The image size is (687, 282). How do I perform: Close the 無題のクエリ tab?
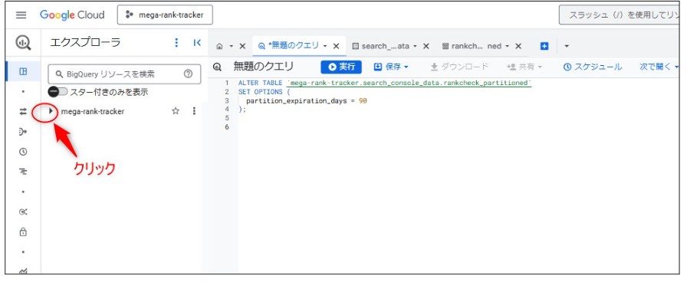coord(336,46)
